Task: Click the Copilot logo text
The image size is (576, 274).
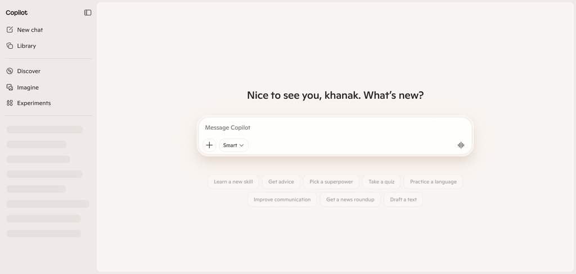Action: coord(16,12)
